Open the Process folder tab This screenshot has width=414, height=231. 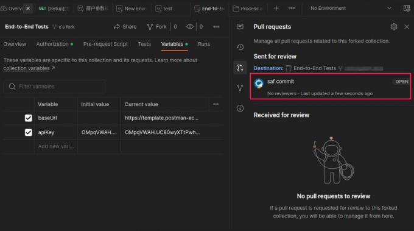tap(247, 9)
